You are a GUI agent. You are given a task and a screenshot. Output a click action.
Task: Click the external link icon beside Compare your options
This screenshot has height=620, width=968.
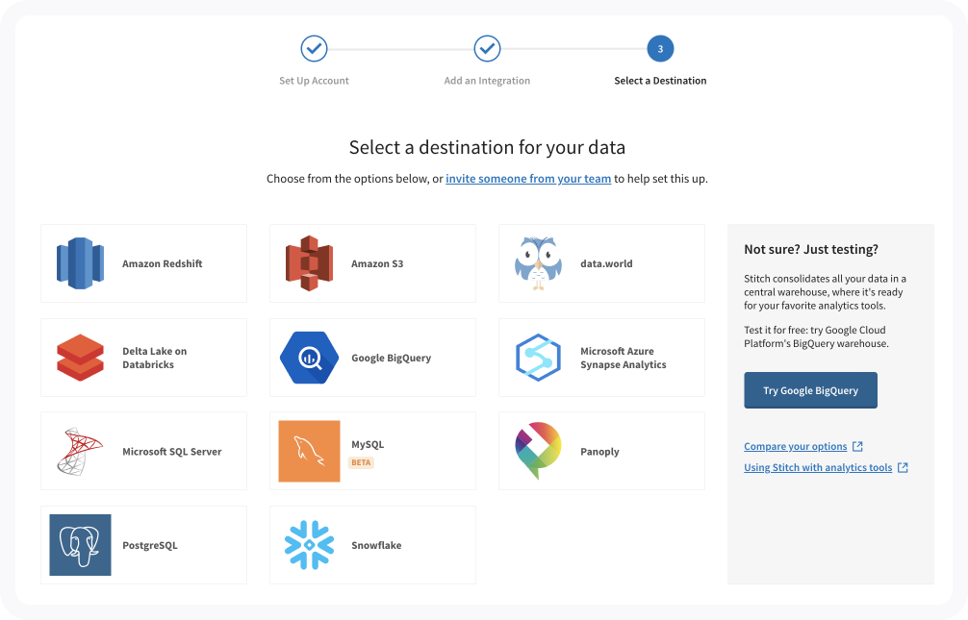(x=857, y=446)
